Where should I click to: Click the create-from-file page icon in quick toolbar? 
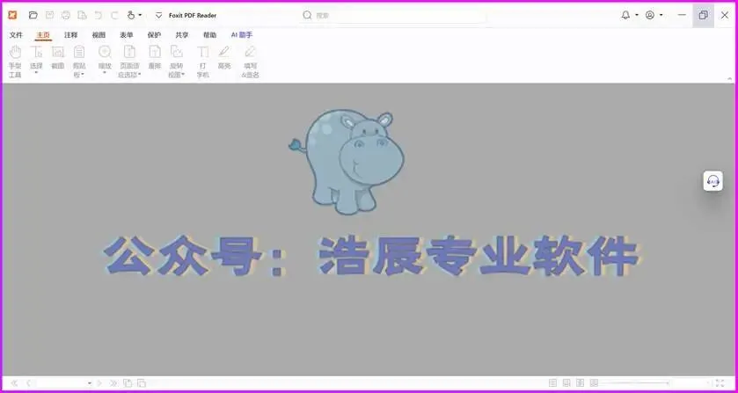pyautogui.click(x=82, y=15)
